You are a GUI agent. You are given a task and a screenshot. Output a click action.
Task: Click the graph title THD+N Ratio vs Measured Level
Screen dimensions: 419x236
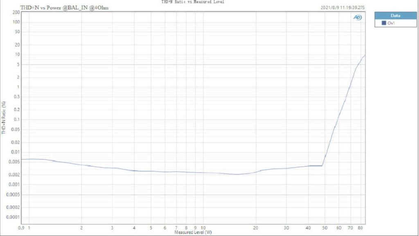pos(193,2)
